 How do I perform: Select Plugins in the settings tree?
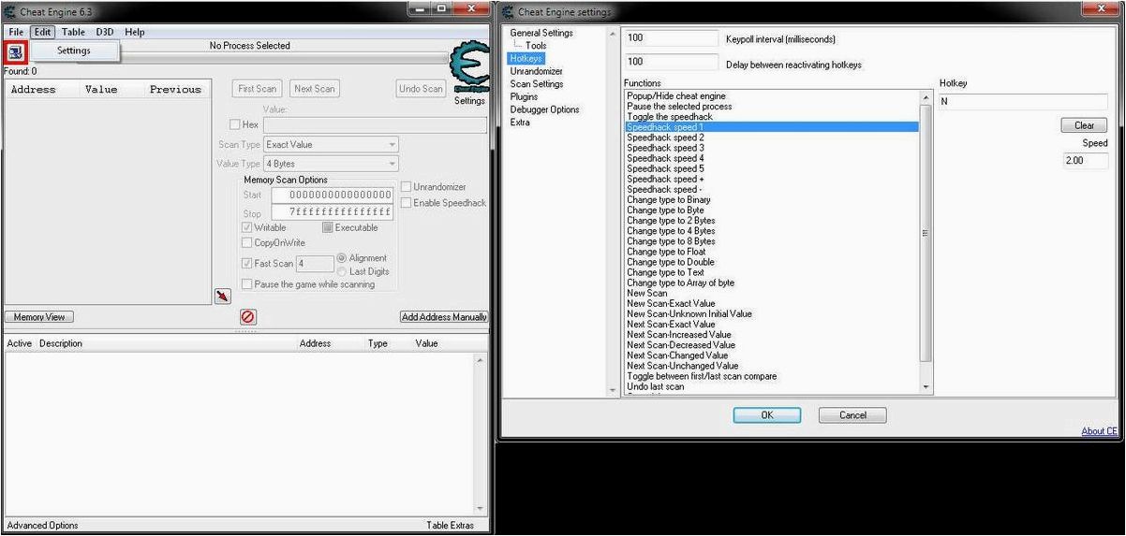524,96
